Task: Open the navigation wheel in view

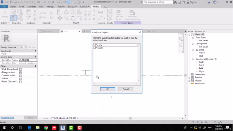Action: 181,39
